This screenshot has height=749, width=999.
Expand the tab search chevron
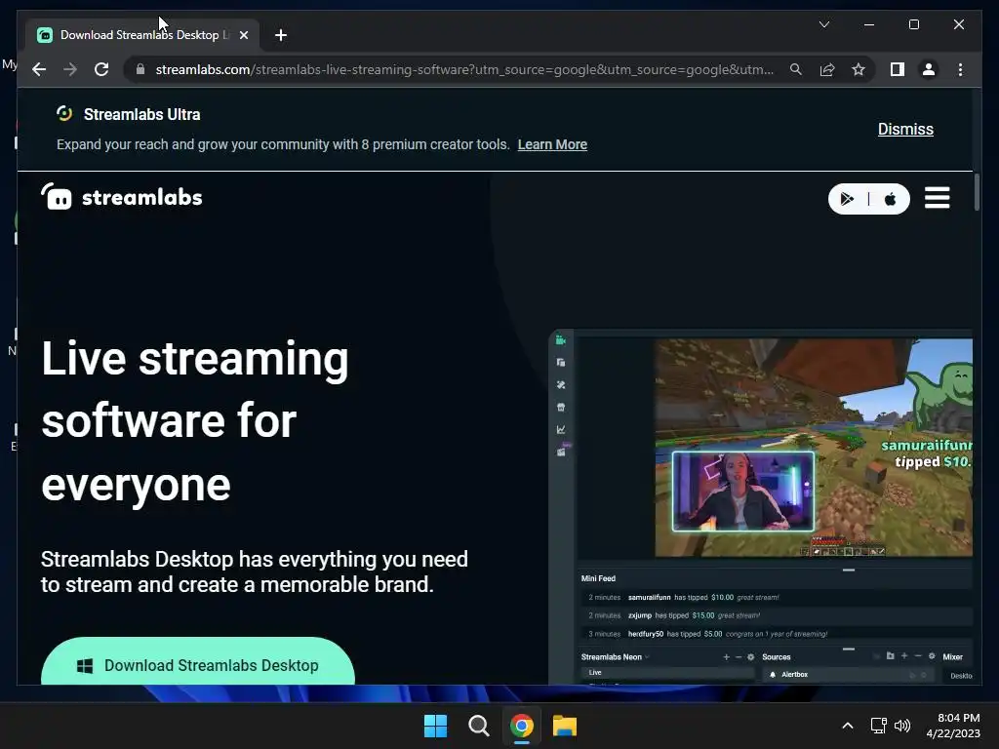coord(824,24)
